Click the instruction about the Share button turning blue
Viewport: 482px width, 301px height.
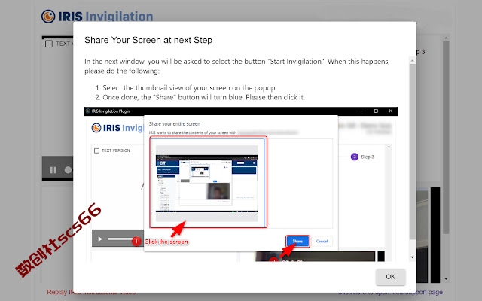[203, 97]
